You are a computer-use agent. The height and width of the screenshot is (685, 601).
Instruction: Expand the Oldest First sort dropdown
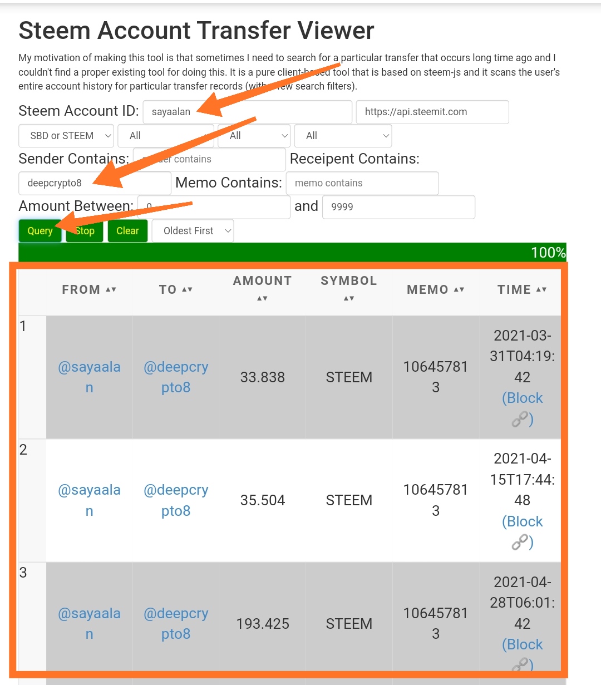193,231
